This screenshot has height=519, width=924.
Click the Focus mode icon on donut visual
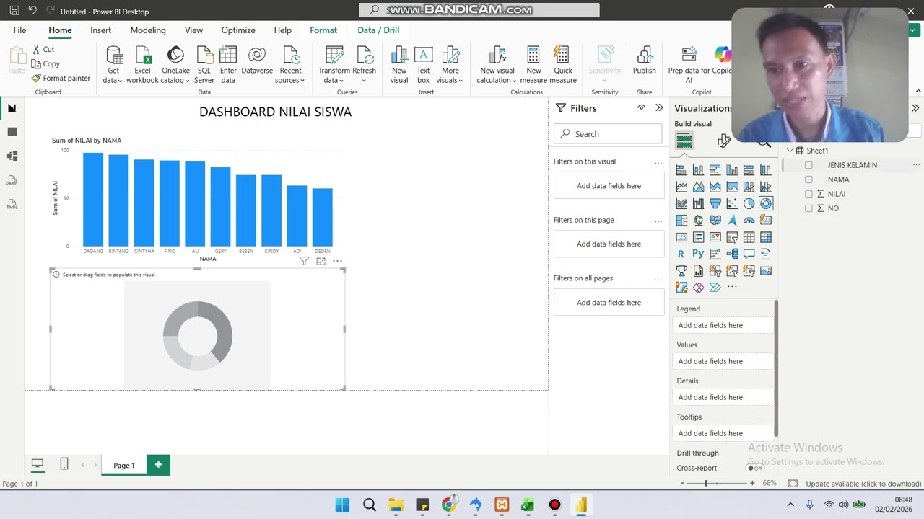click(x=321, y=261)
